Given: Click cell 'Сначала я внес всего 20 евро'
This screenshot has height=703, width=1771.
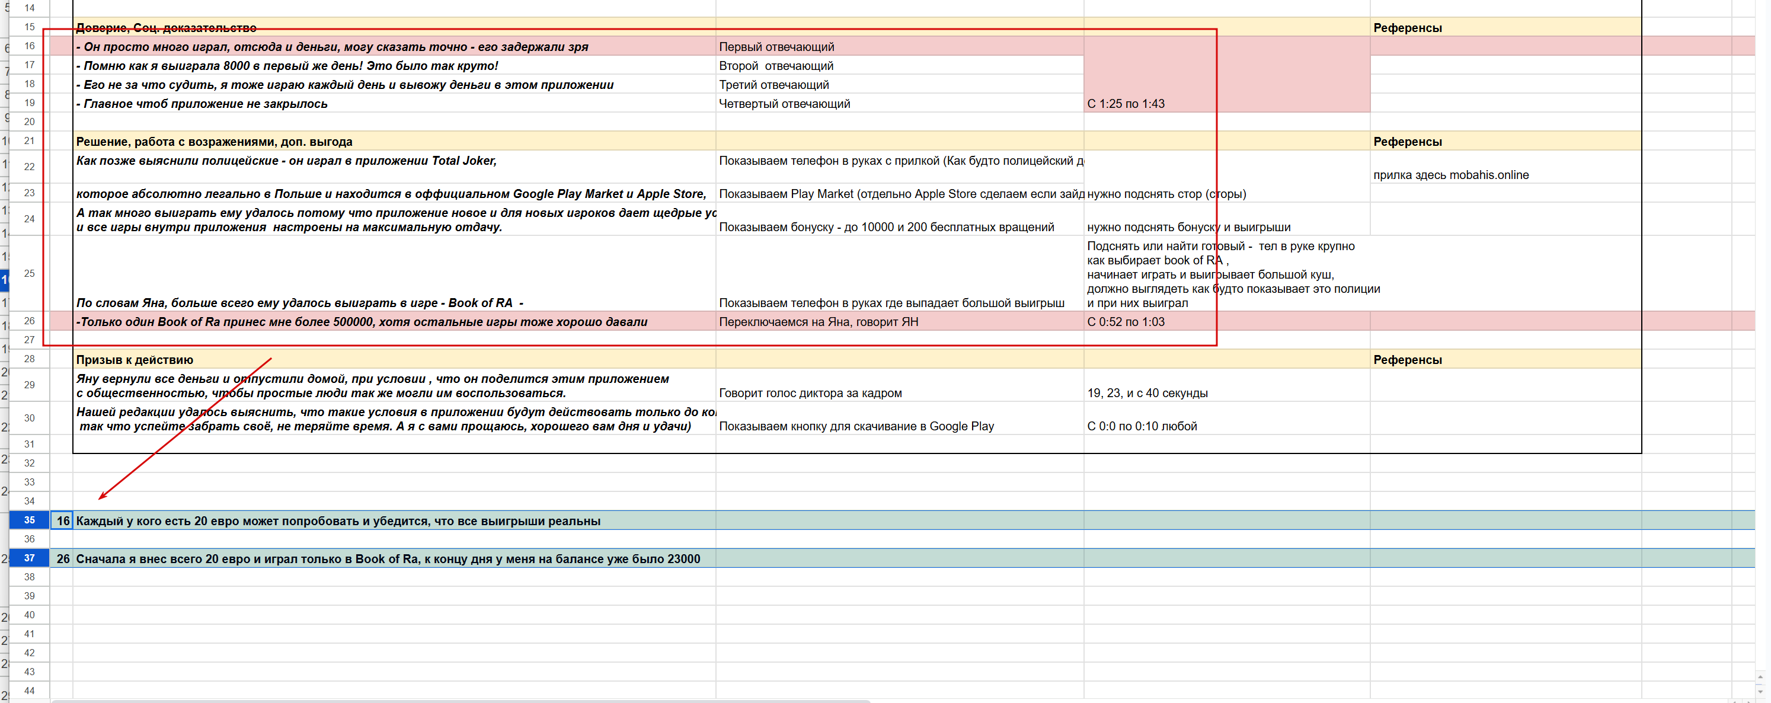Looking at the screenshot, I should [394, 558].
